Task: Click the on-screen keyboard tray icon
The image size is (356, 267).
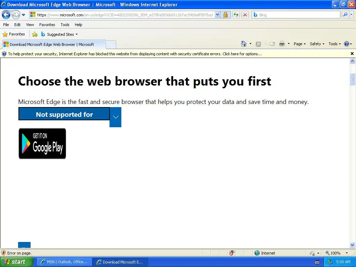Action: pyautogui.click(x=317, y=262)
